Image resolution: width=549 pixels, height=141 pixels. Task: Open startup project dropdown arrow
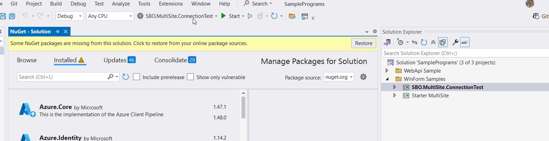[x=216, y=16]
